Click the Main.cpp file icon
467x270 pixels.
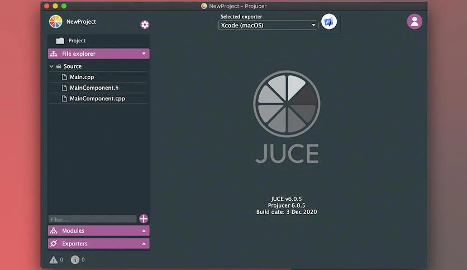(64, 77)
